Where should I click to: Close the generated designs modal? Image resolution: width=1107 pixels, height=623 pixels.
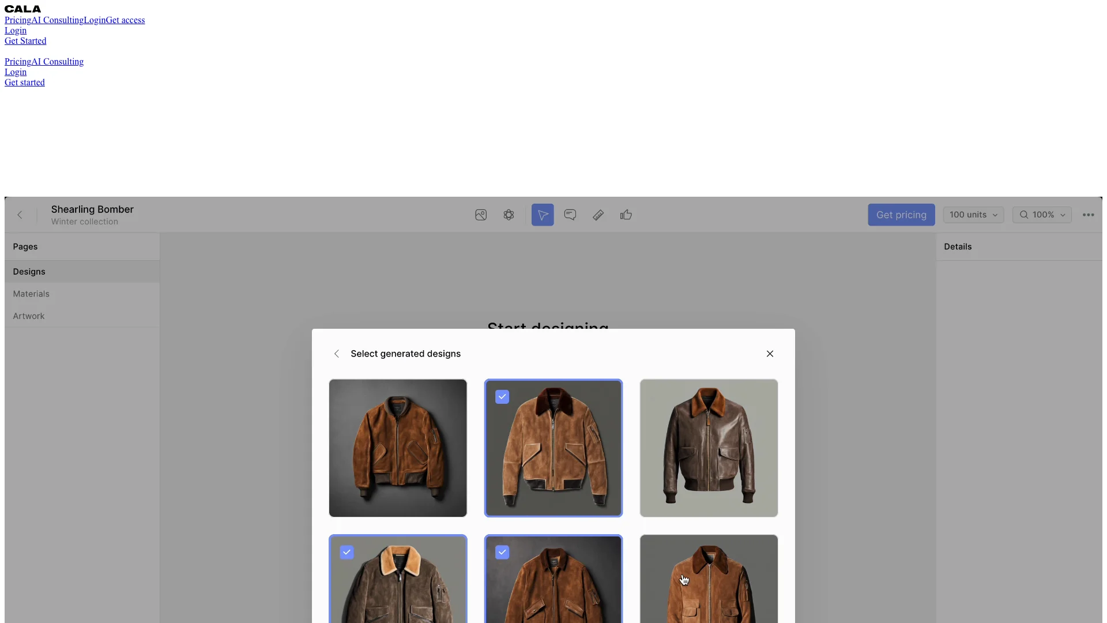(770, 354)
